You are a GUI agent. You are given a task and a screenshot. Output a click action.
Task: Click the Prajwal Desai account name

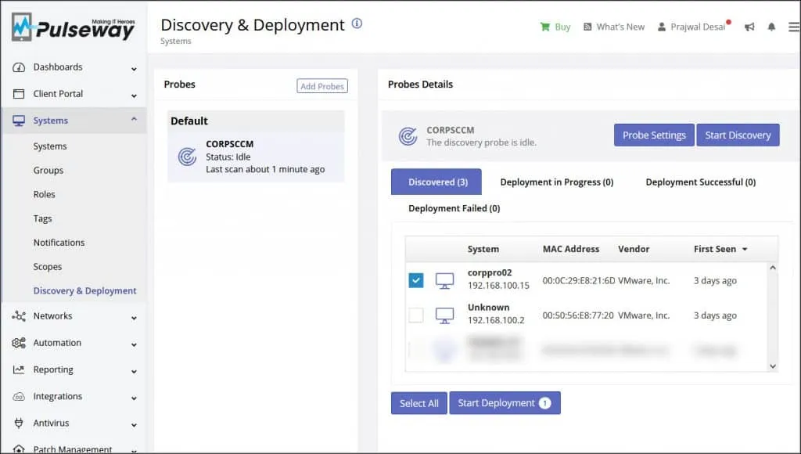[x=698, y=27]
